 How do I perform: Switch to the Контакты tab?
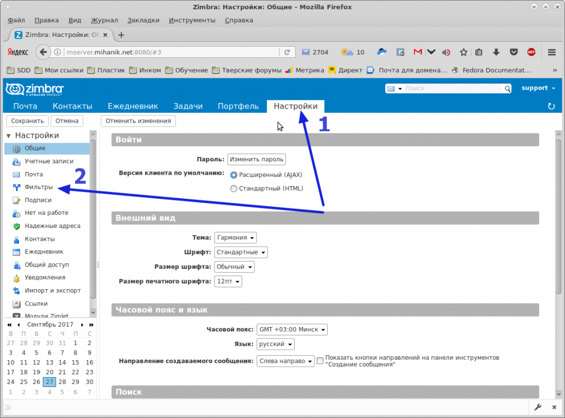[x=72, y=106]
